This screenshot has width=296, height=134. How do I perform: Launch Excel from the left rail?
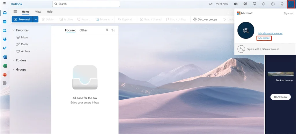5,66
